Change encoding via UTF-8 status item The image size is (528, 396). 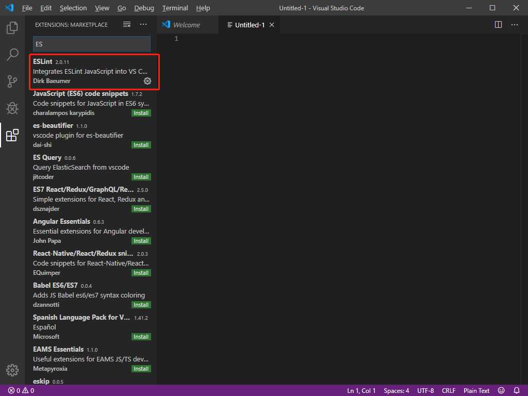point(425,391)
